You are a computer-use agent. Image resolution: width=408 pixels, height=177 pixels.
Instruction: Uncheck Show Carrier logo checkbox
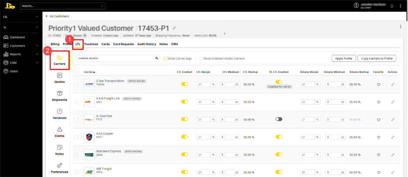click(x=165, y=58)
